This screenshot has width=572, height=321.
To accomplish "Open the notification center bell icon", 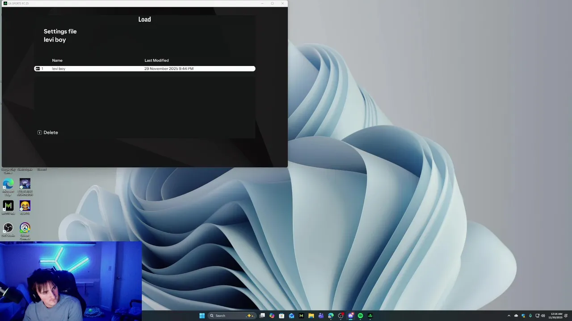I will coord(566,316).
